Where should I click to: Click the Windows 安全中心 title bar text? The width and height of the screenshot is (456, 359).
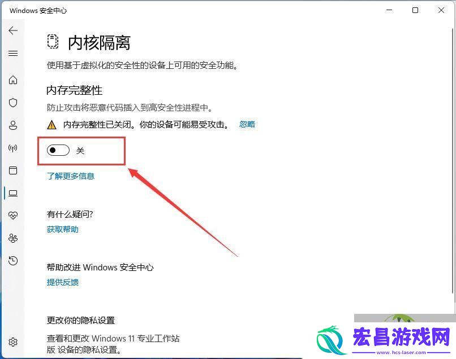tap(38, 11)
